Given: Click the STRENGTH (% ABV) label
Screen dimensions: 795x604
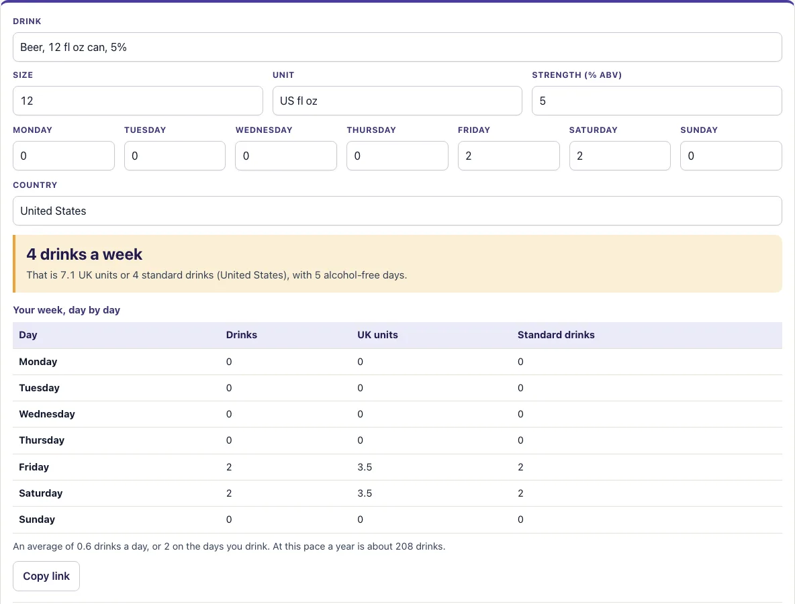Looking at the screenshot, I should point(577,75).
